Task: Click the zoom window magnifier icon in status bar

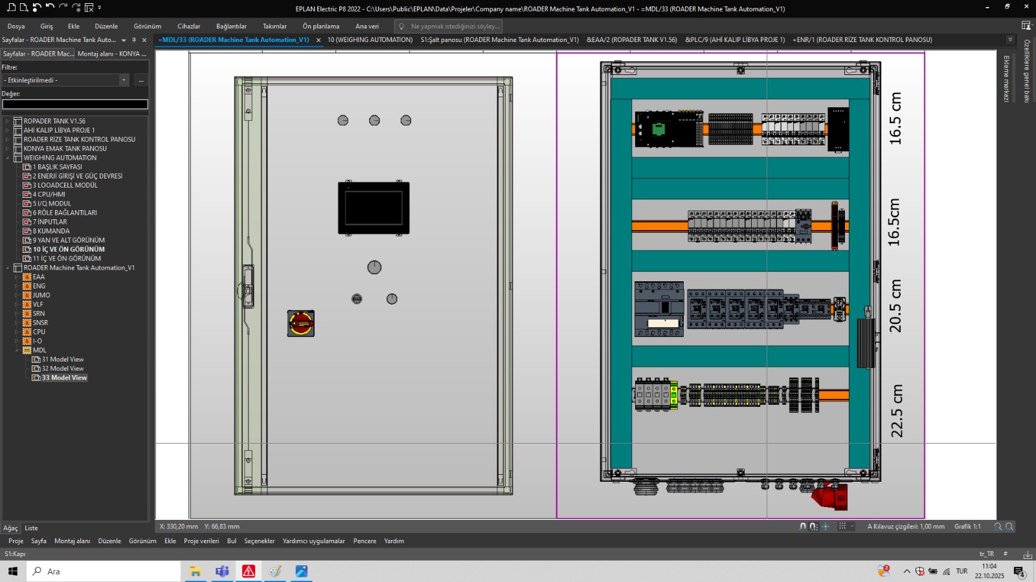Action: point(998,526)
